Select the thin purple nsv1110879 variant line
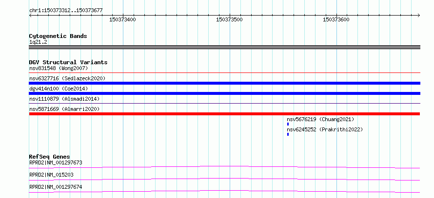 [224, 104]
